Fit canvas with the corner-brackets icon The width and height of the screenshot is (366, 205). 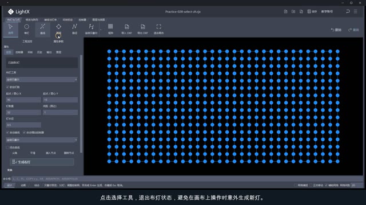click(x=159, y=29)
